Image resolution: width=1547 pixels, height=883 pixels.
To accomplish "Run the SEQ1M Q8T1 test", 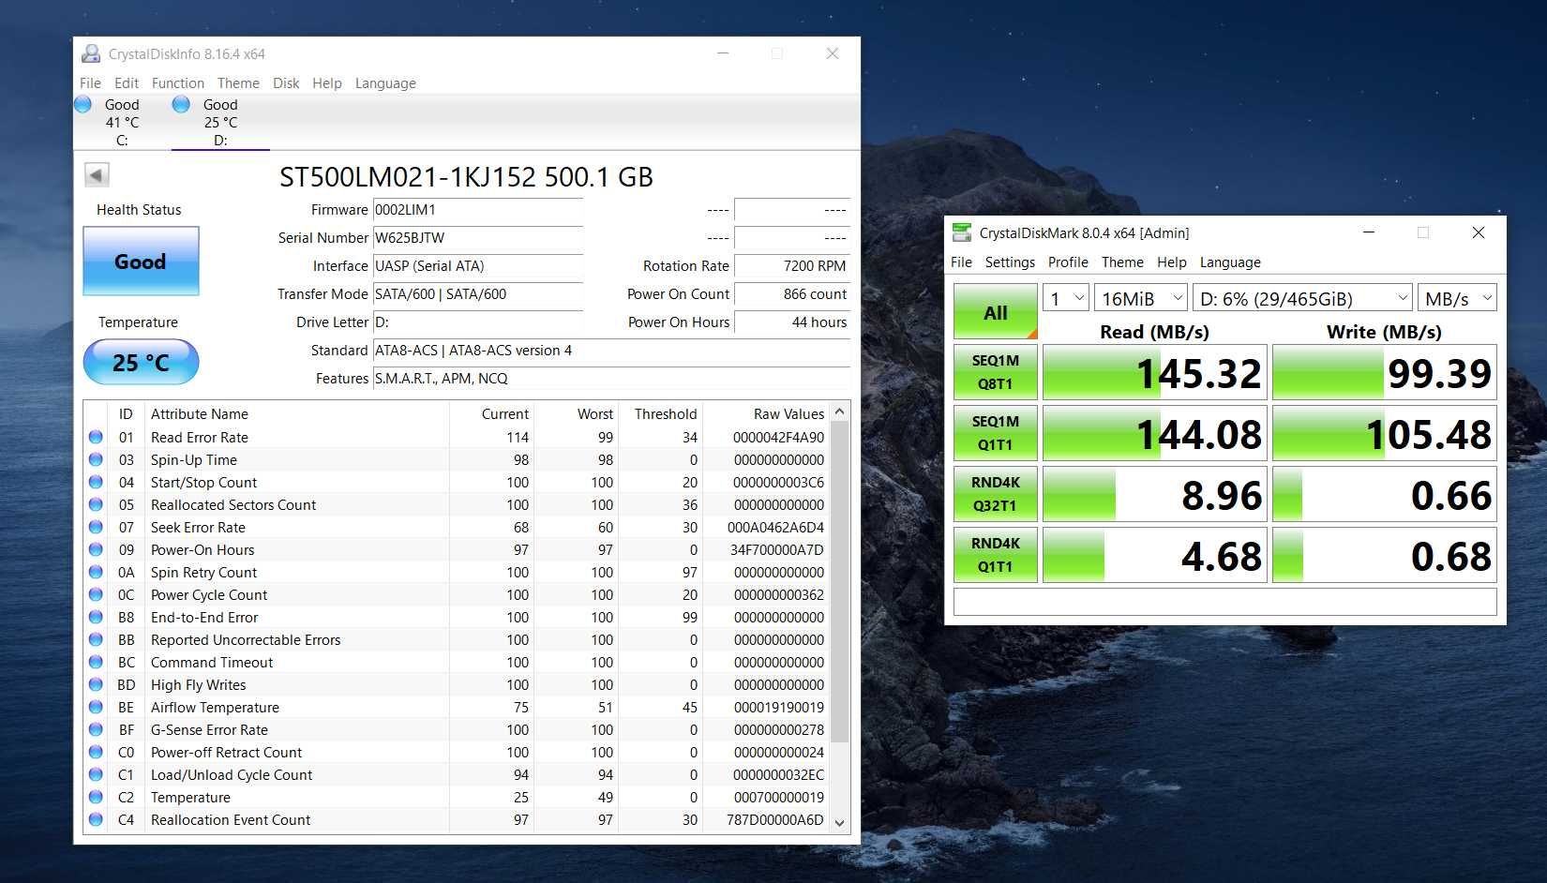I will (996, 372).
